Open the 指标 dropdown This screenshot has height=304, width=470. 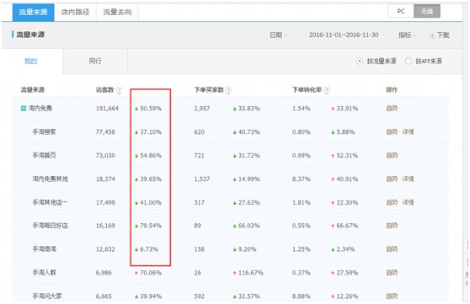(x=407, y=35)
